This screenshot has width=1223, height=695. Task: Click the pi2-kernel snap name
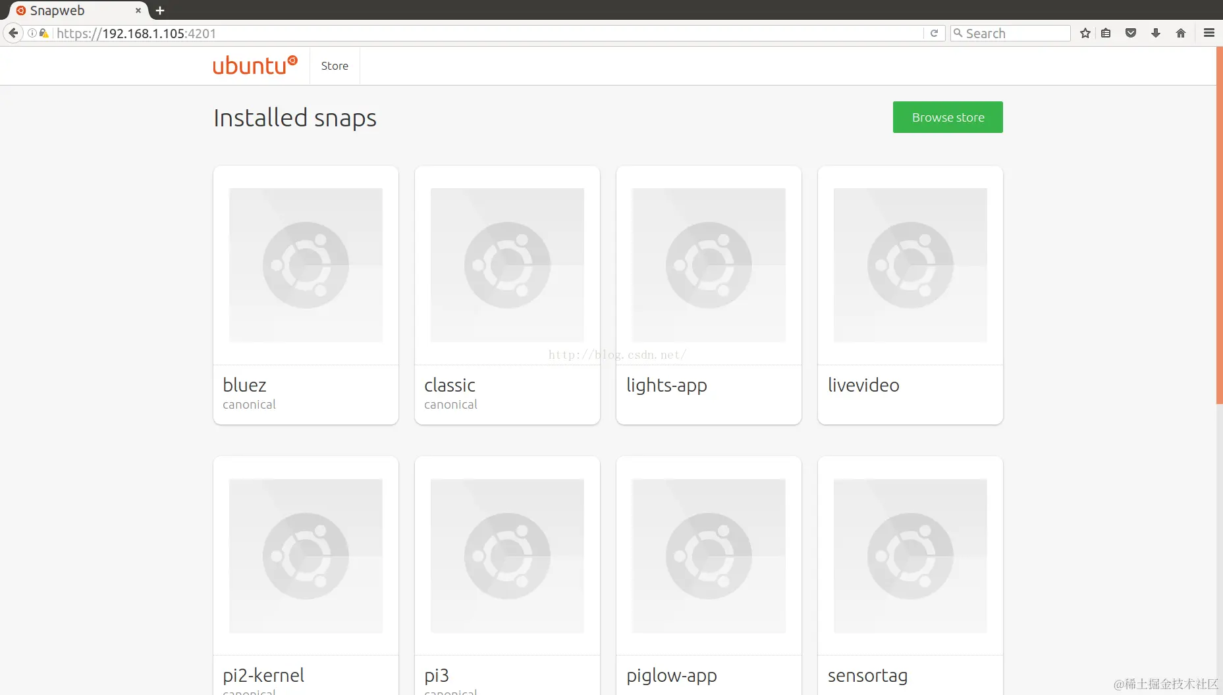coord(263,676)
